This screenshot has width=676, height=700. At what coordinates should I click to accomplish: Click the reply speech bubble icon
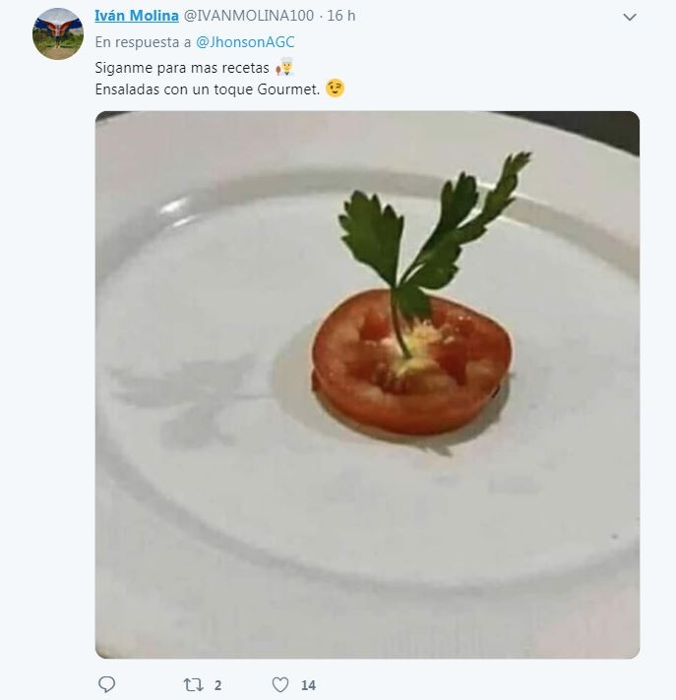107,684
